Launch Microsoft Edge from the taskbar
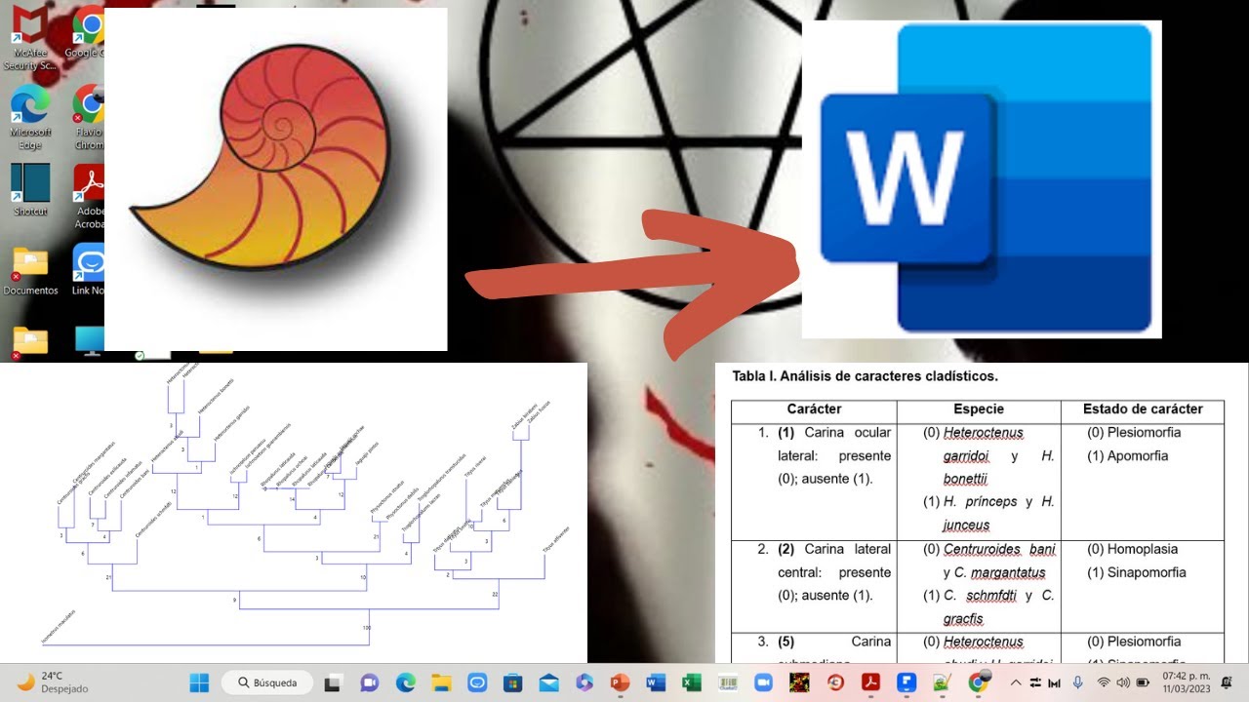Screen dimensions: 1249x702 pos(405,682)
